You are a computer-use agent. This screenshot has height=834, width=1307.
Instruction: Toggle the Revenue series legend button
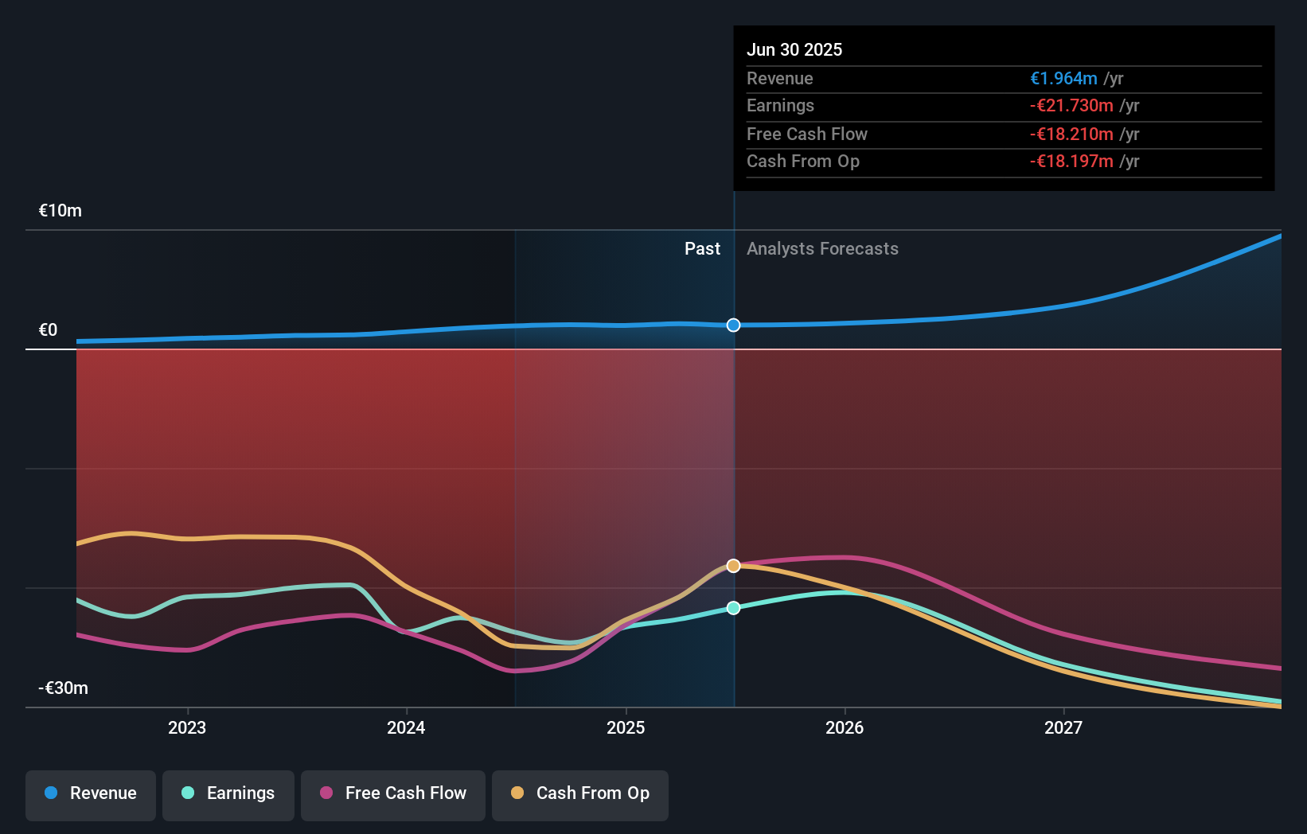pos(91,795)
